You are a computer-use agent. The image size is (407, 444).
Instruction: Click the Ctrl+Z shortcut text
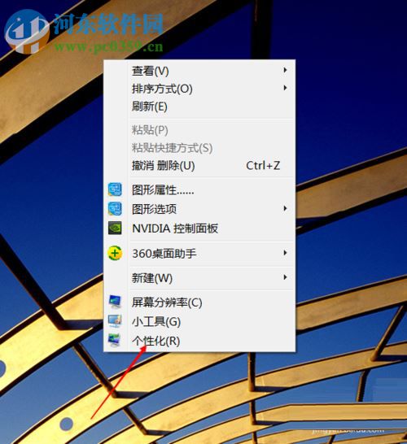click(263, 166)
